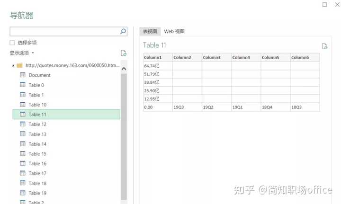
Task: Click the refresh preview icon near Table 11 title
Action: 324,46
